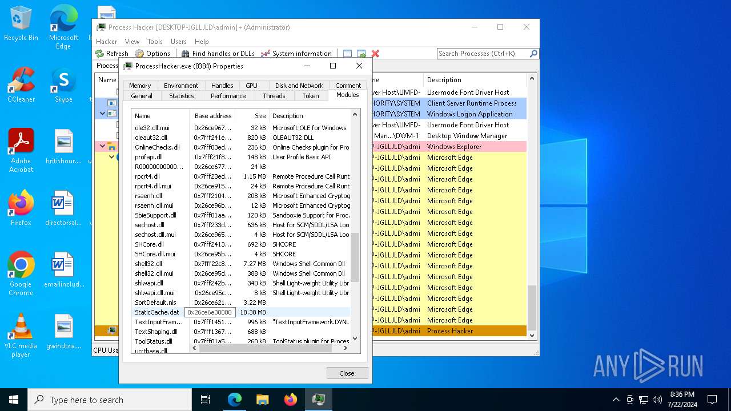Viewport: 731px width, 411px height.
Task: Select the ToolStatus.dll module row
Action: pyautogui.click(x=241, y=341)
